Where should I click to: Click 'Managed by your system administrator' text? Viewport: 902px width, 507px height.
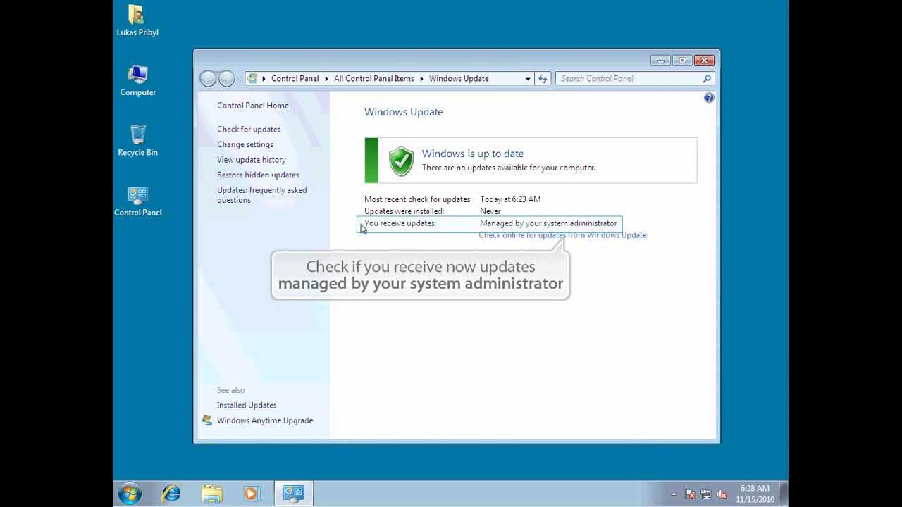[548, 223]
